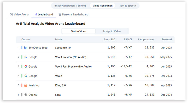Click the Video Arena crossed-swords icon
Screen dimensions: 188x103
click(11, 14)
